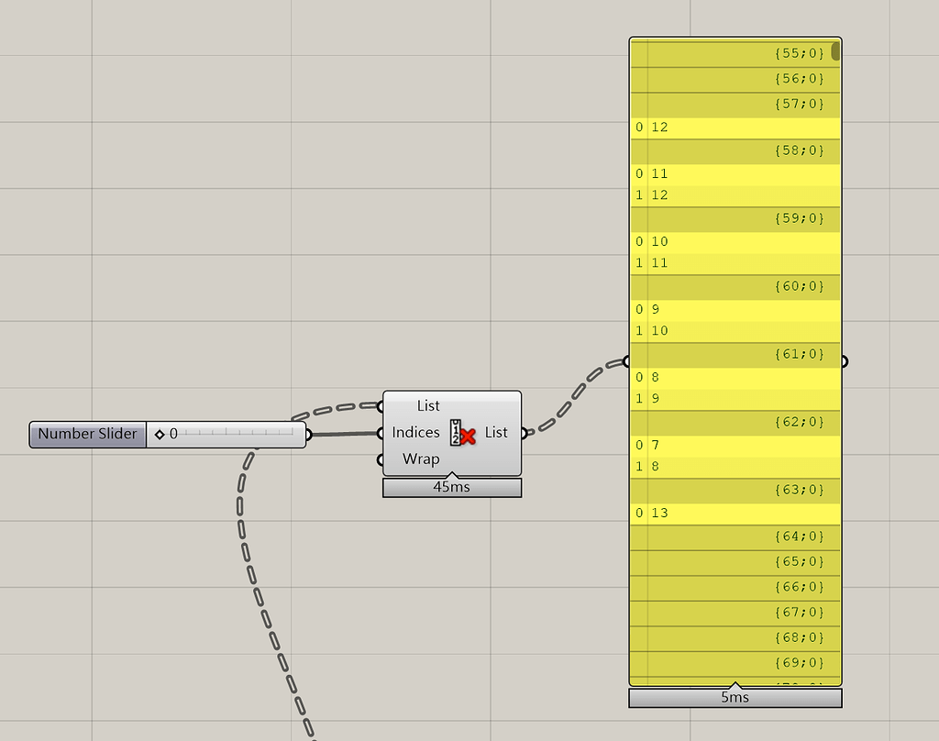The height and width of the screenshot is (741, 939).
Task: Click the Number Slider name label
Action: point(86,434)
